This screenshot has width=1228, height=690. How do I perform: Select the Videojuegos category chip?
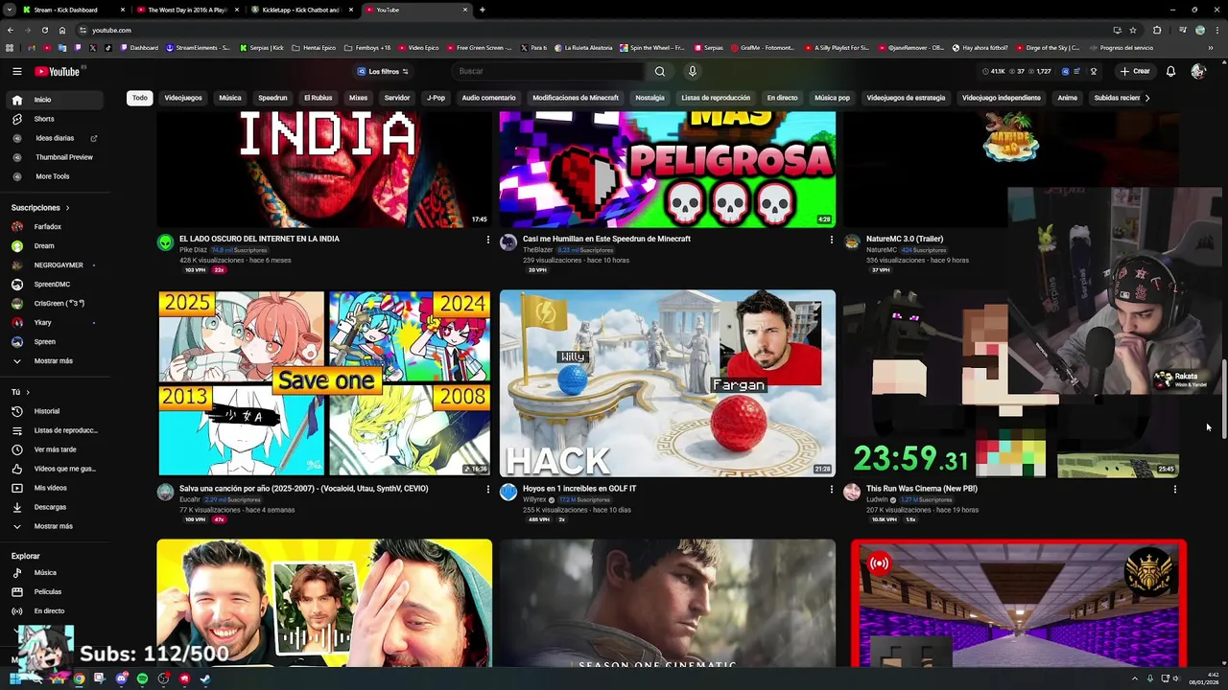coord(183,98)
